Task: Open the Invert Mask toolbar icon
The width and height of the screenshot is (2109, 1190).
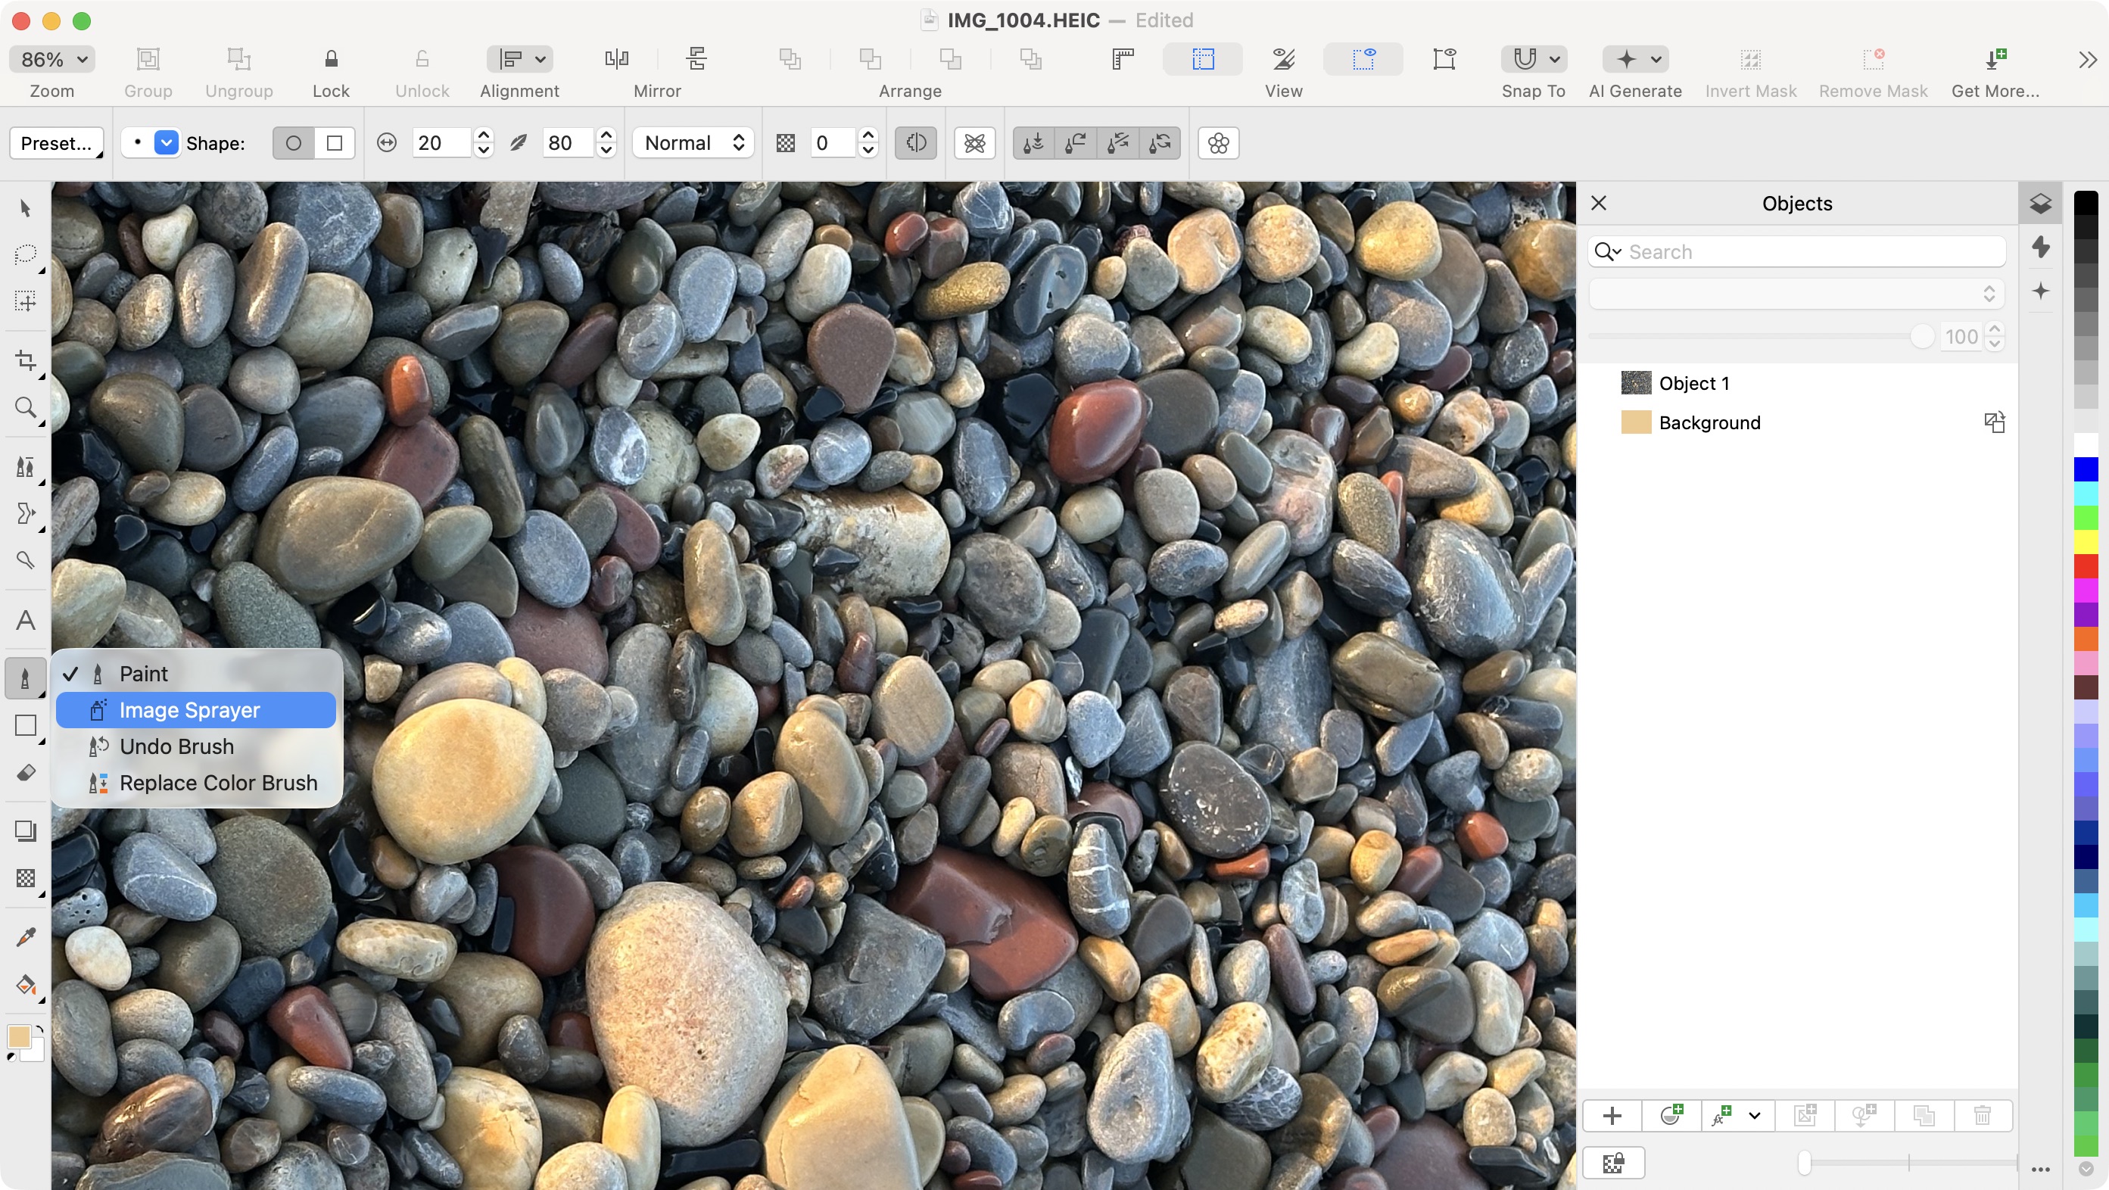Action: 1749,59
